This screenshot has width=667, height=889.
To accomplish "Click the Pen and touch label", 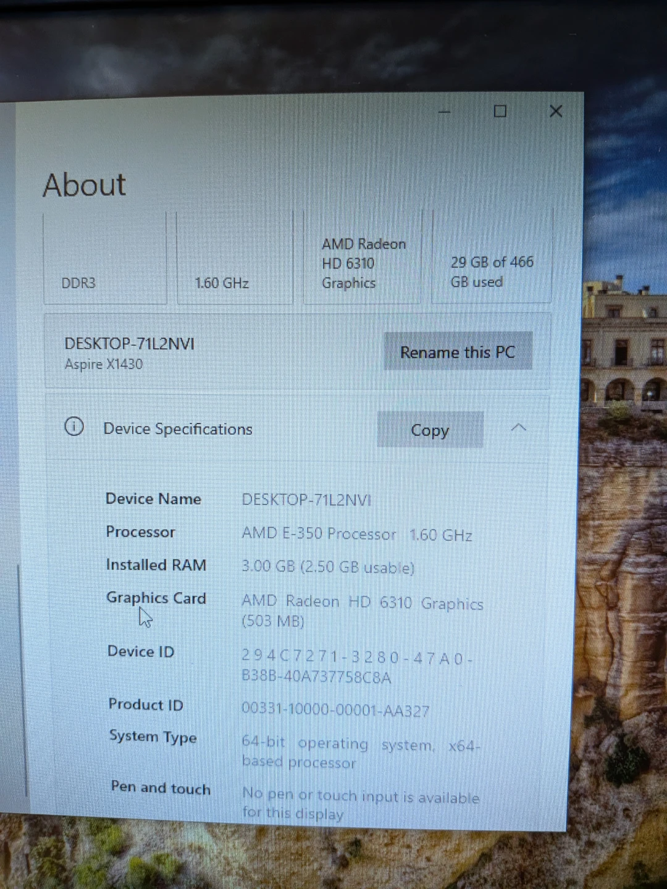I will pos(161,788).
